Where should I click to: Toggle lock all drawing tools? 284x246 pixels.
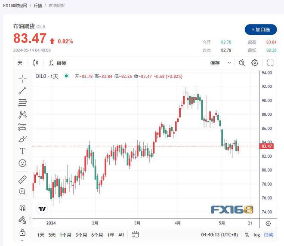(x=22, y=232)
